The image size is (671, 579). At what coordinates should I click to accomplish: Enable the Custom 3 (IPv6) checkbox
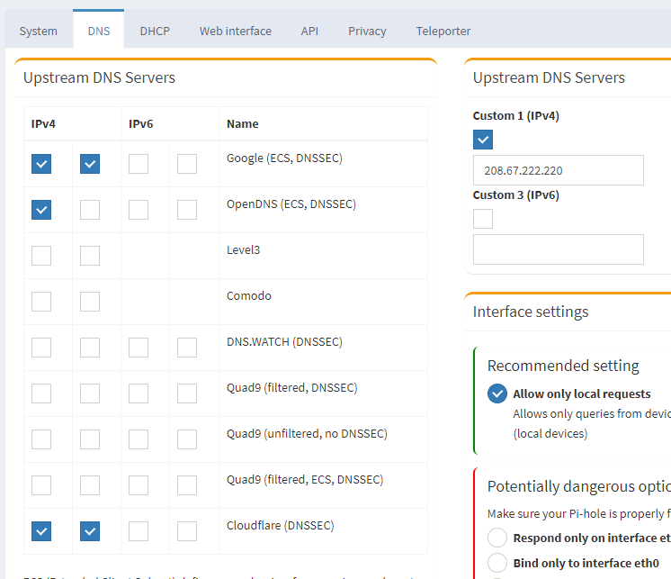(483, 219)
